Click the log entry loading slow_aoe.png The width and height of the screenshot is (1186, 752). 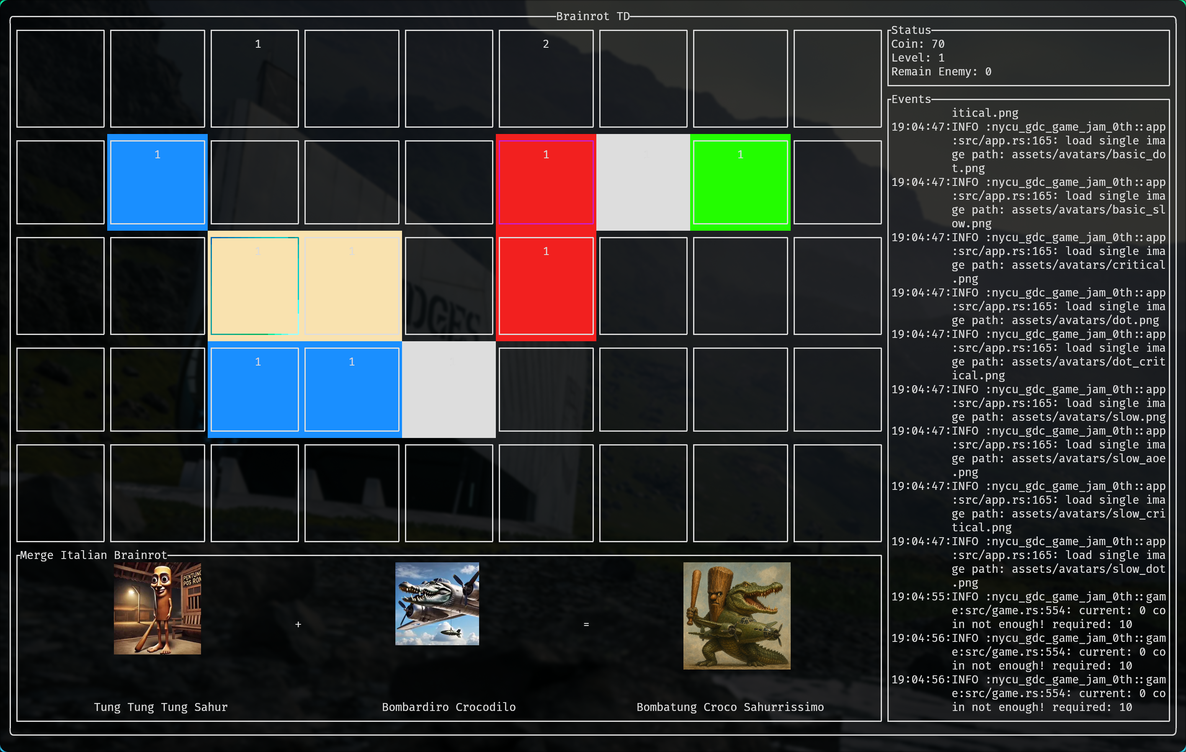[1029, 452]
